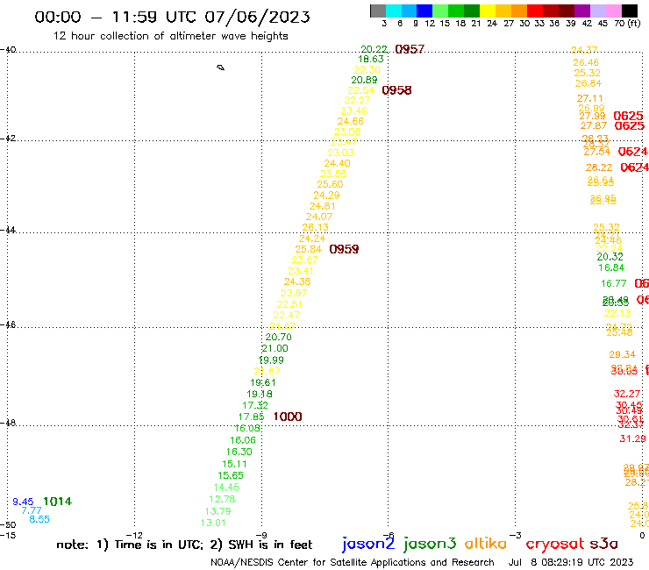Image resolution: width=649 pixels, height=570 pixels.
Task: Click the date title 07/06/2023
Action: 257,18
